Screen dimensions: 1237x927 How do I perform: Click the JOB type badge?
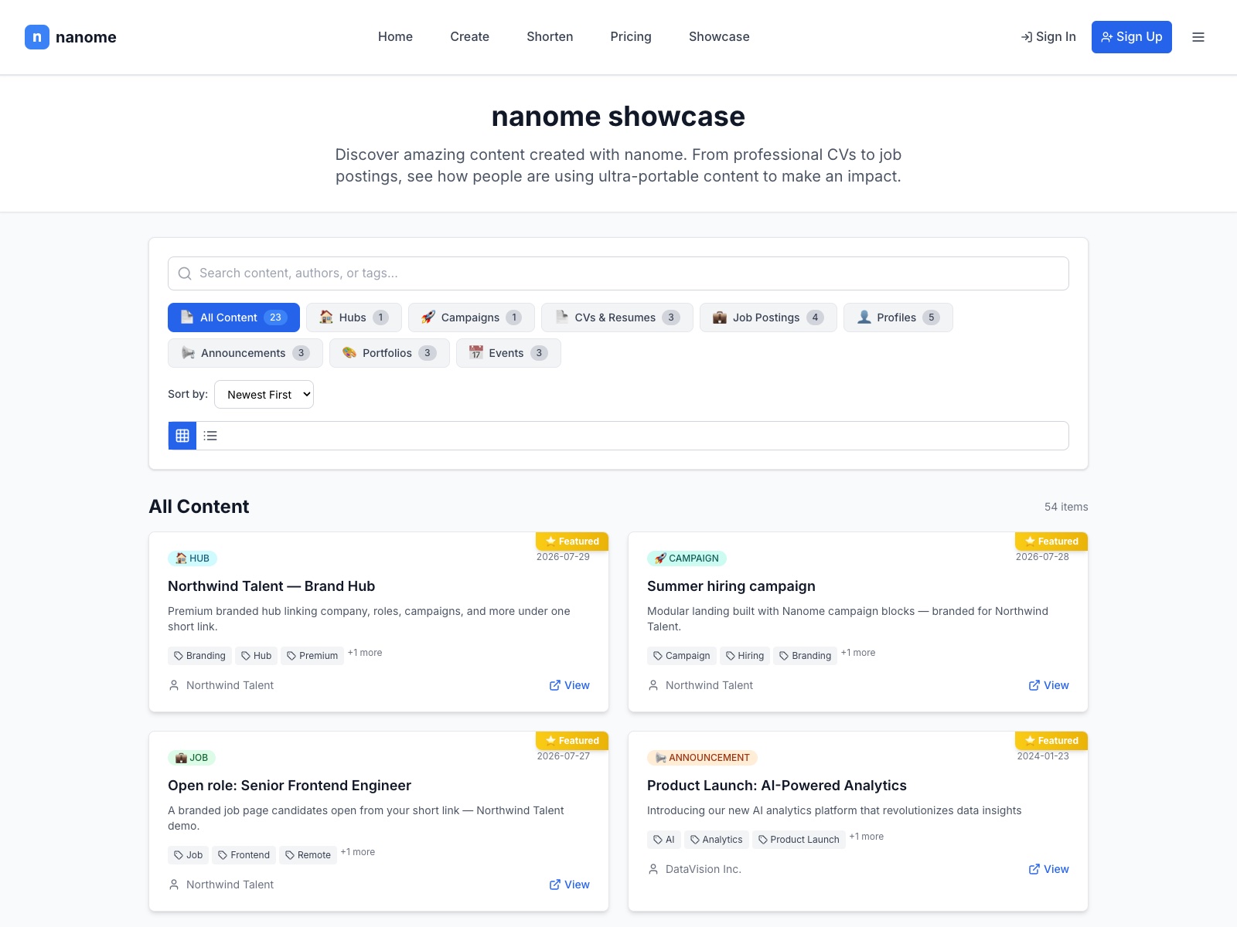192,758
